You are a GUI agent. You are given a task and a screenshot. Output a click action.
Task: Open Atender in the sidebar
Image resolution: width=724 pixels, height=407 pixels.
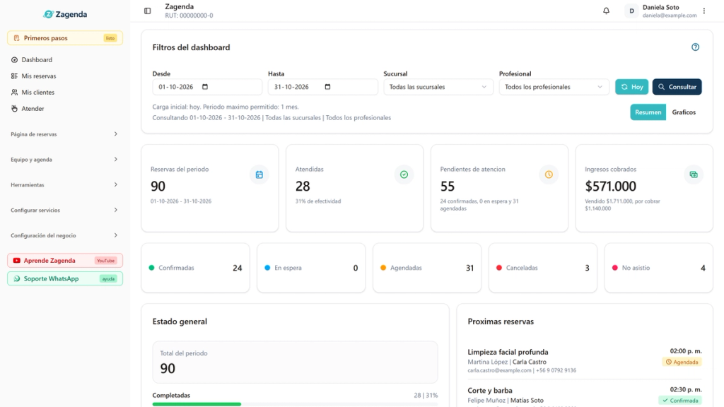tap(64, 108)
